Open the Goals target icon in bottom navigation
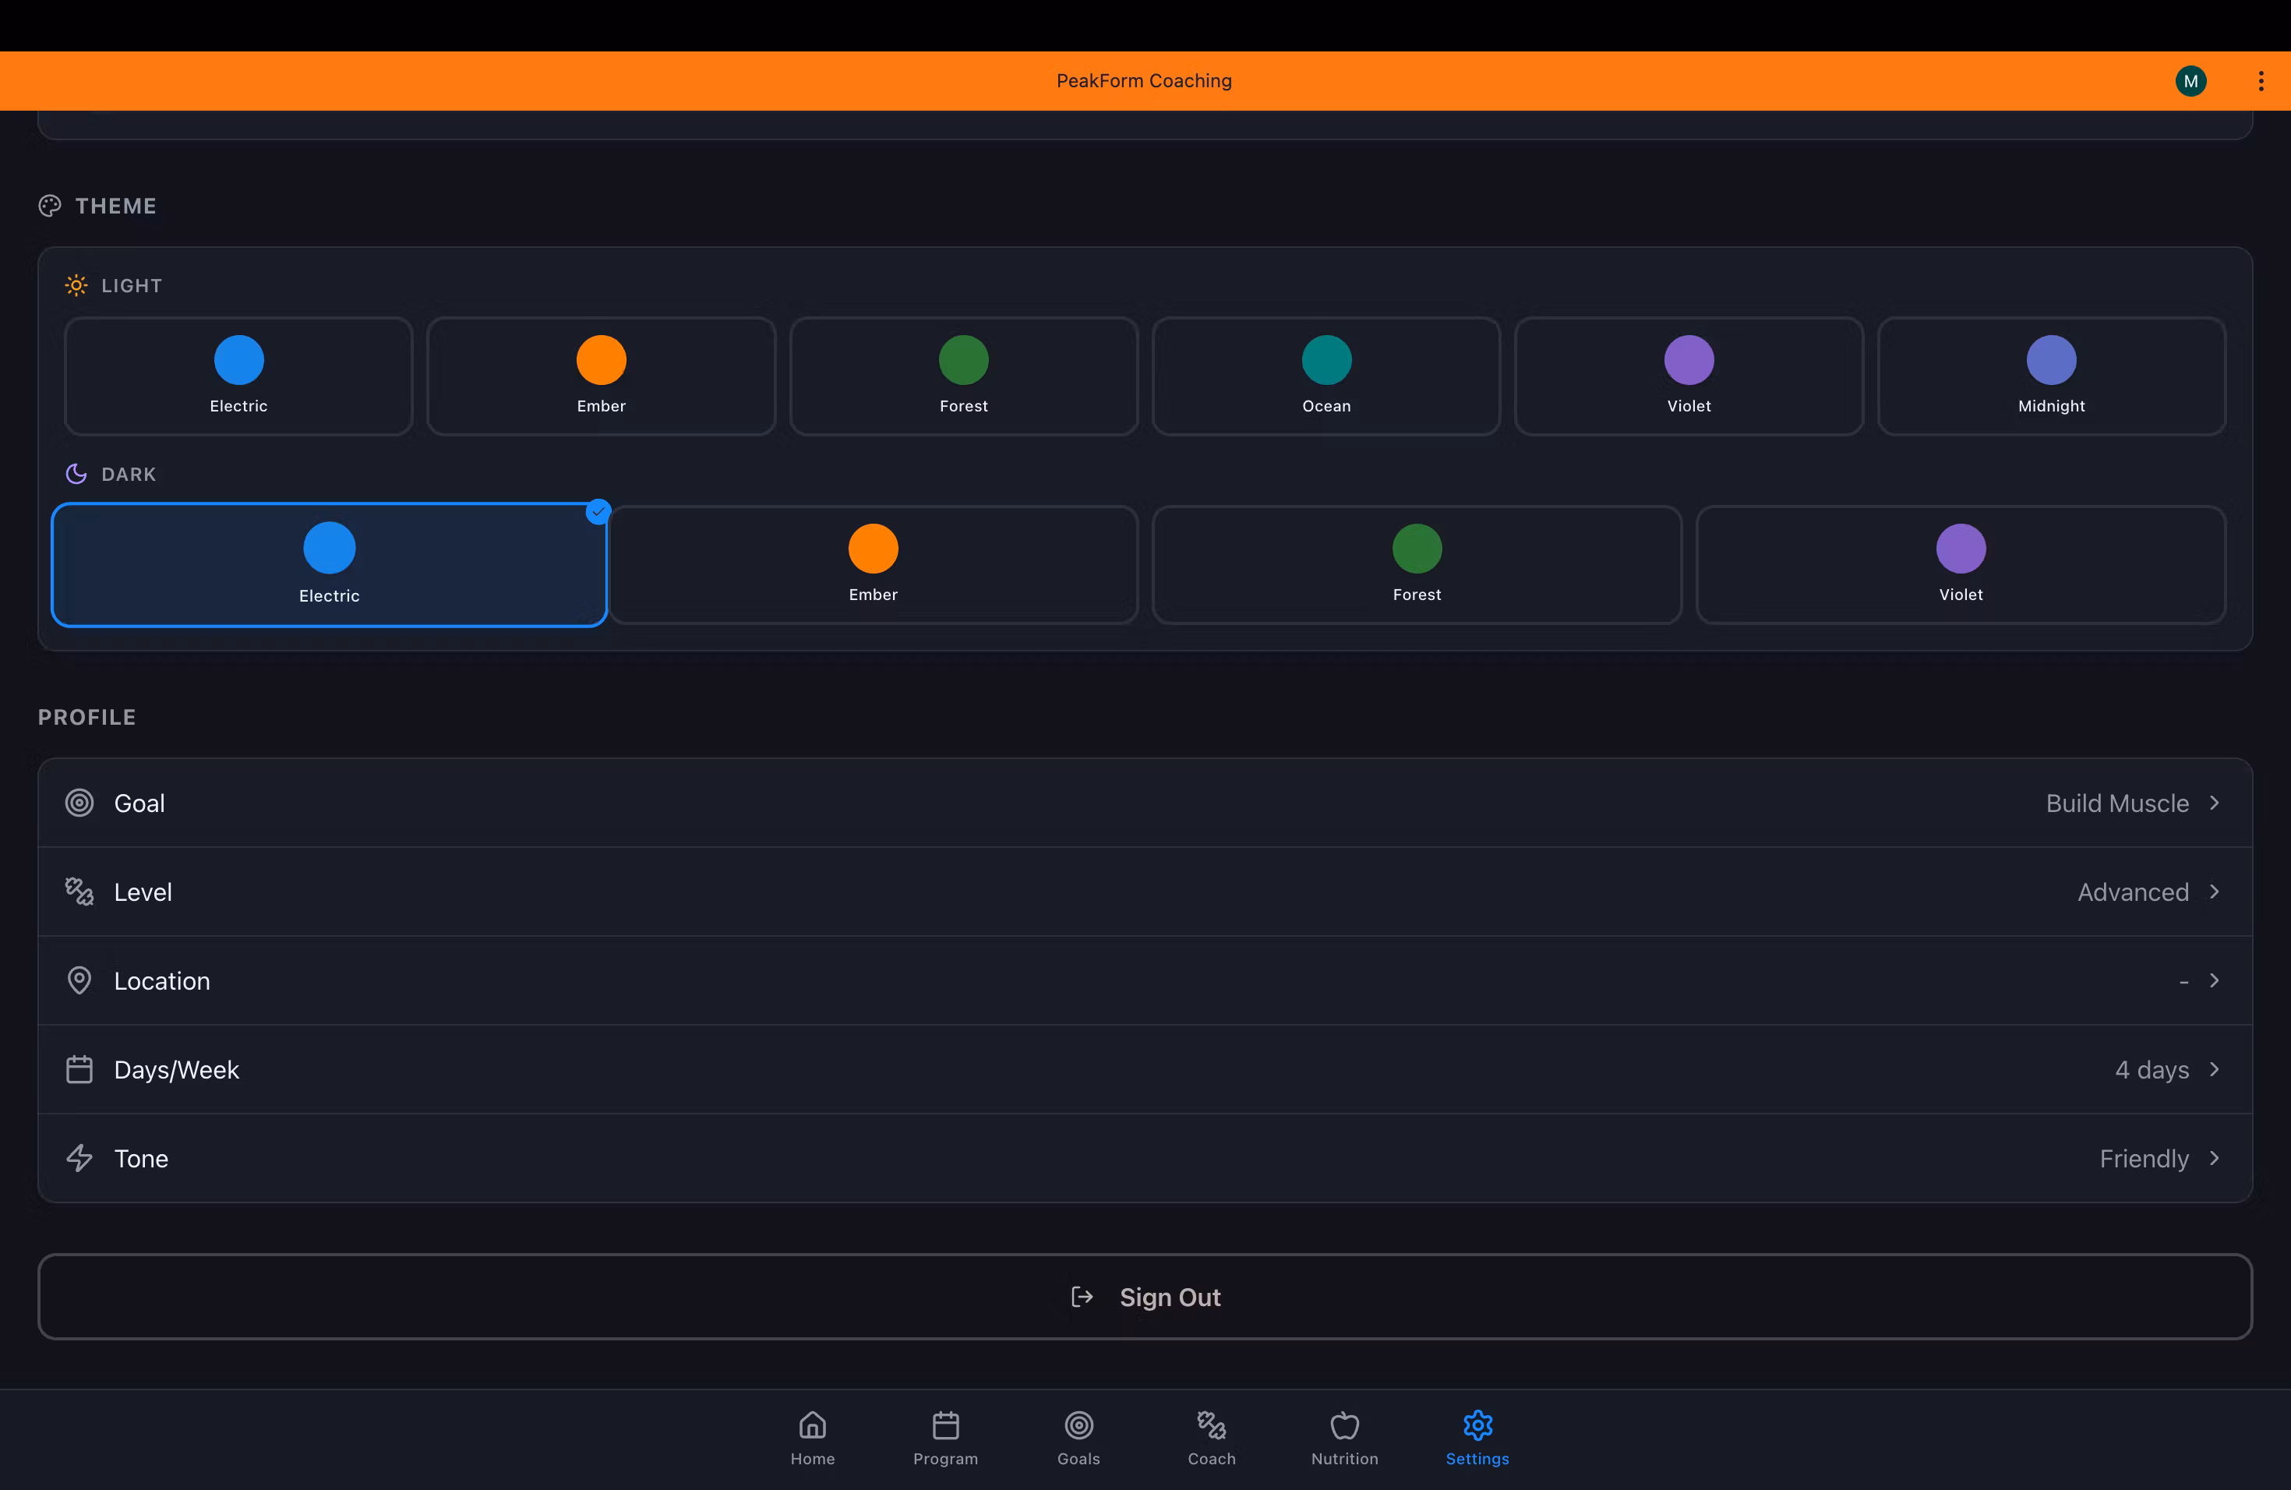Image resolution: width=2291 pixels, height=1490 pixels. click(x=1078, y=1425)
